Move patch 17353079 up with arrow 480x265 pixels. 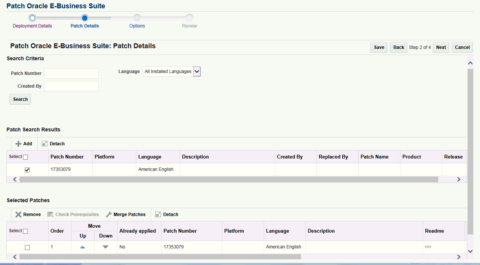click(x=83, y=247)
